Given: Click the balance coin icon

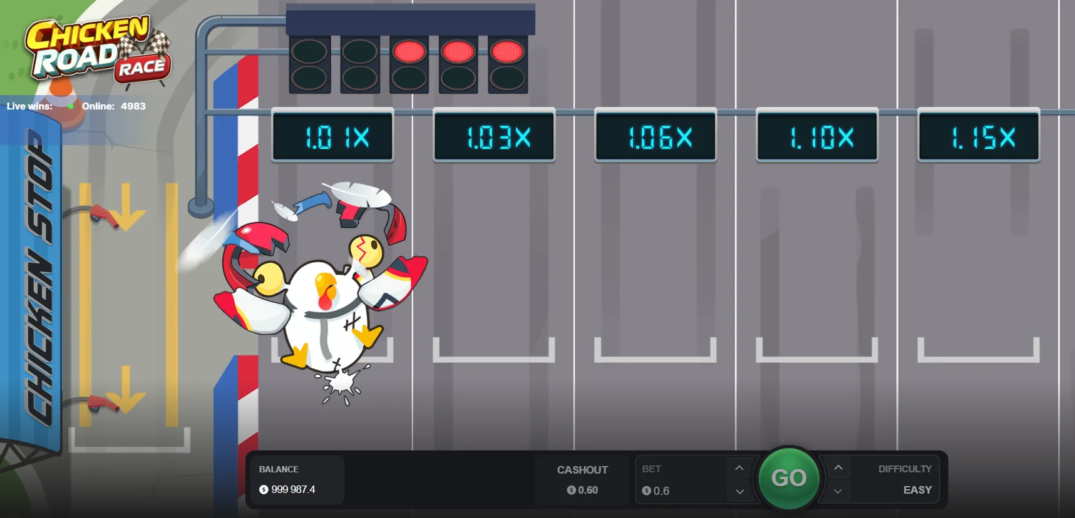Looking at the screenshot, I should click(264, 490).
